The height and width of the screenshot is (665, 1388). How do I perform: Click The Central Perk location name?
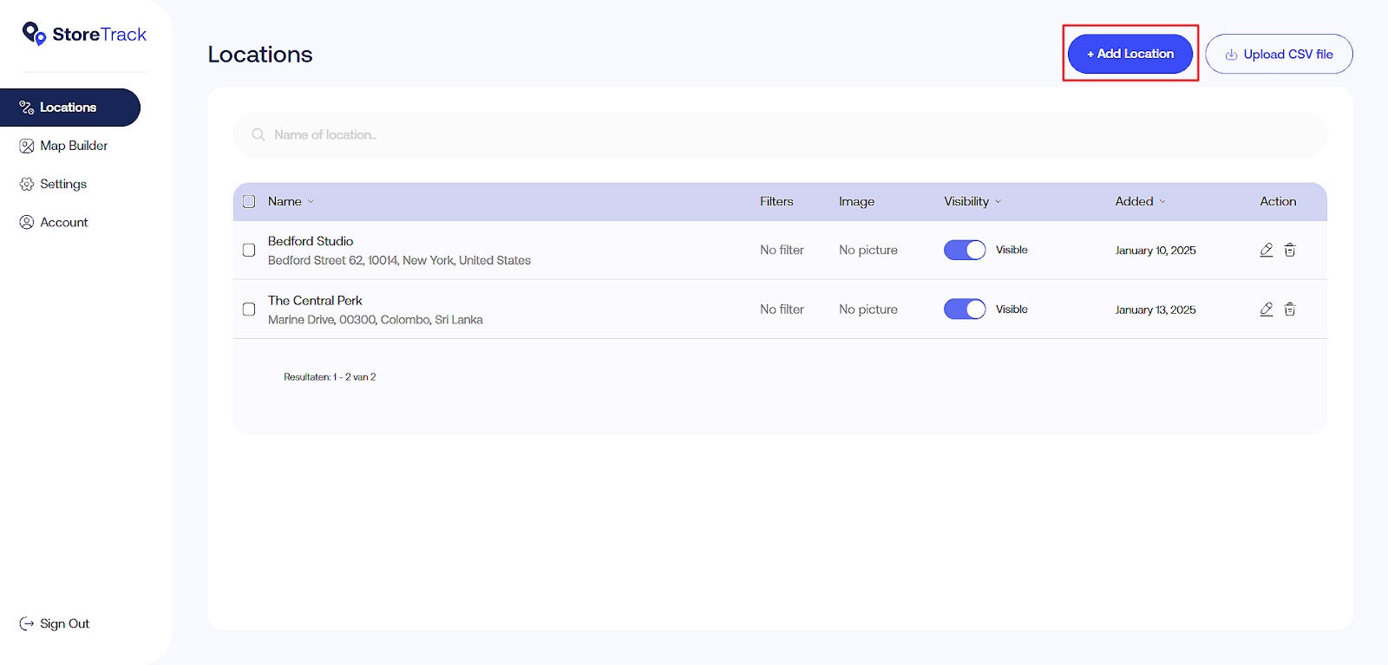[x=315, y=301]
